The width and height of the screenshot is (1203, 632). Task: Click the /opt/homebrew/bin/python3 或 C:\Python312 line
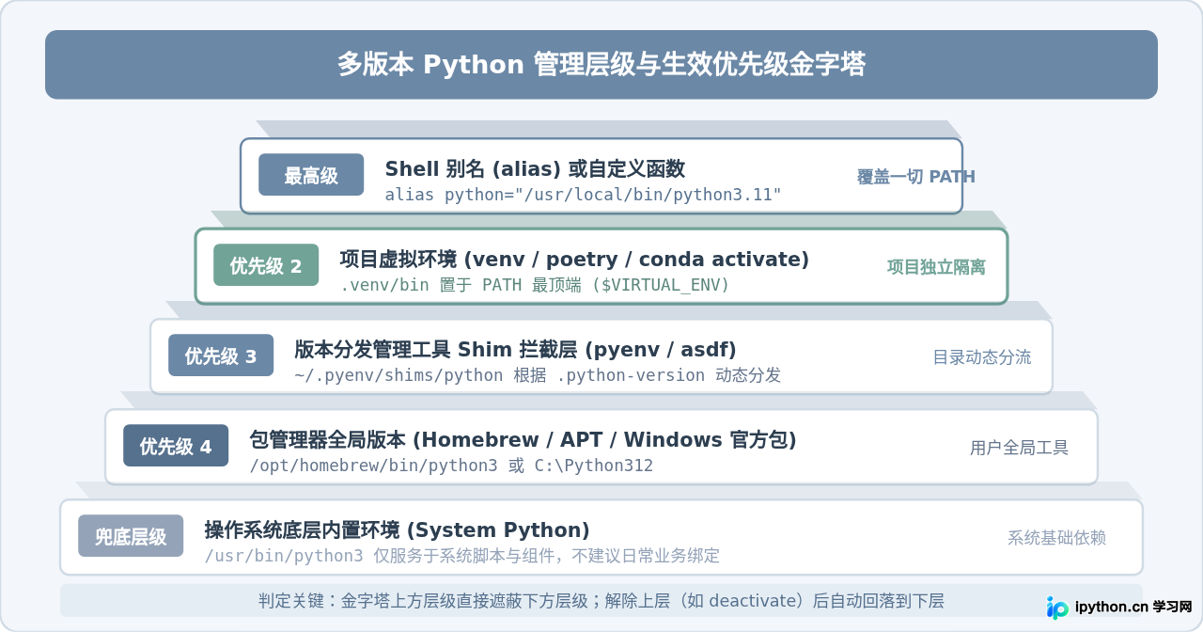click(x=451, y=466)
